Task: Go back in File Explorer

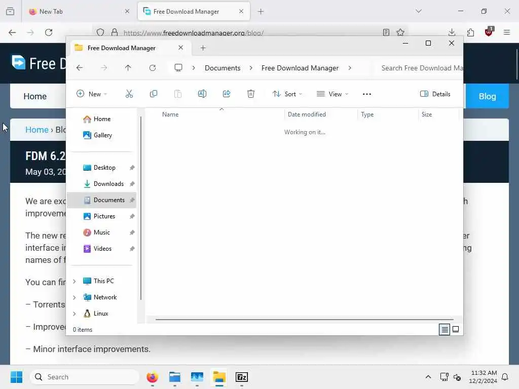Action: click(x=80, y=68)
